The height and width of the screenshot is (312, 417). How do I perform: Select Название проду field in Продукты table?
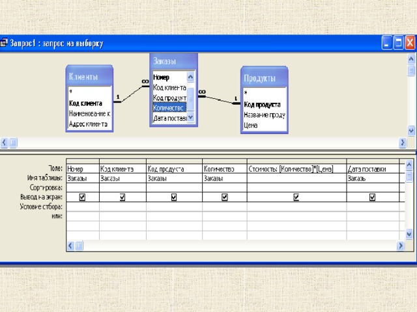265,115
